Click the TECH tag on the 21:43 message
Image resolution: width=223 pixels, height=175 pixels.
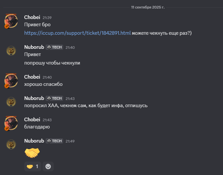pos(54,98)
